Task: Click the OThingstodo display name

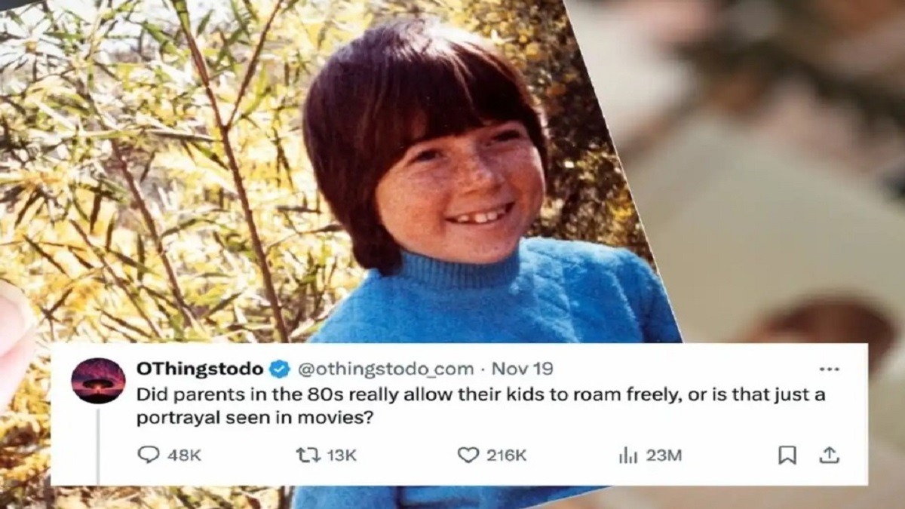Action: 200,369
